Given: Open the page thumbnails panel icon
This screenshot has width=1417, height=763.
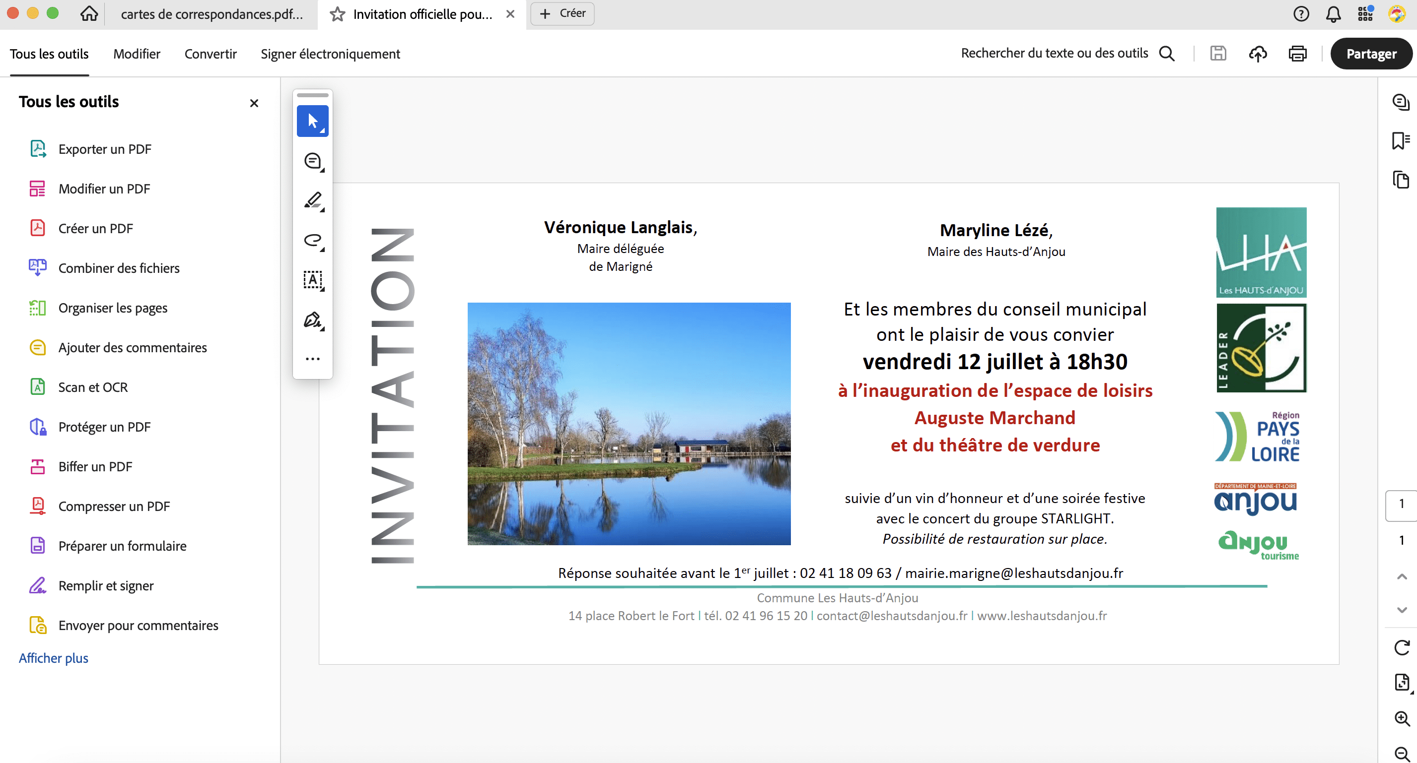Looking at the screenshot, I should 1401,180.
